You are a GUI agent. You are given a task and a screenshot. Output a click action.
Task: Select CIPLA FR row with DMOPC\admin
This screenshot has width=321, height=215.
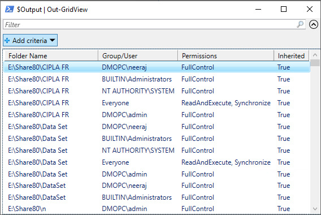[157, 115]
